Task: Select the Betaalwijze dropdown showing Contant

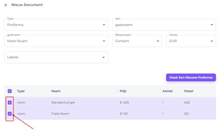Action: pyautogui.click(x=137, y=41)
